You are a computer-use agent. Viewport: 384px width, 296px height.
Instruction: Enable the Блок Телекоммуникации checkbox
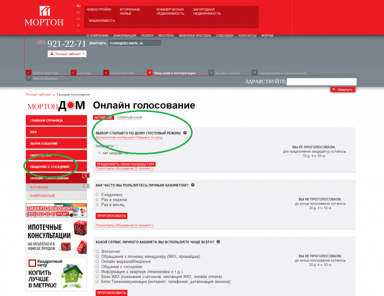click(97, 281)
